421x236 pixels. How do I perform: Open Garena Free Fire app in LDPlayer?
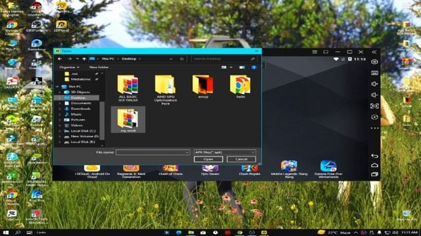(328, 169)
